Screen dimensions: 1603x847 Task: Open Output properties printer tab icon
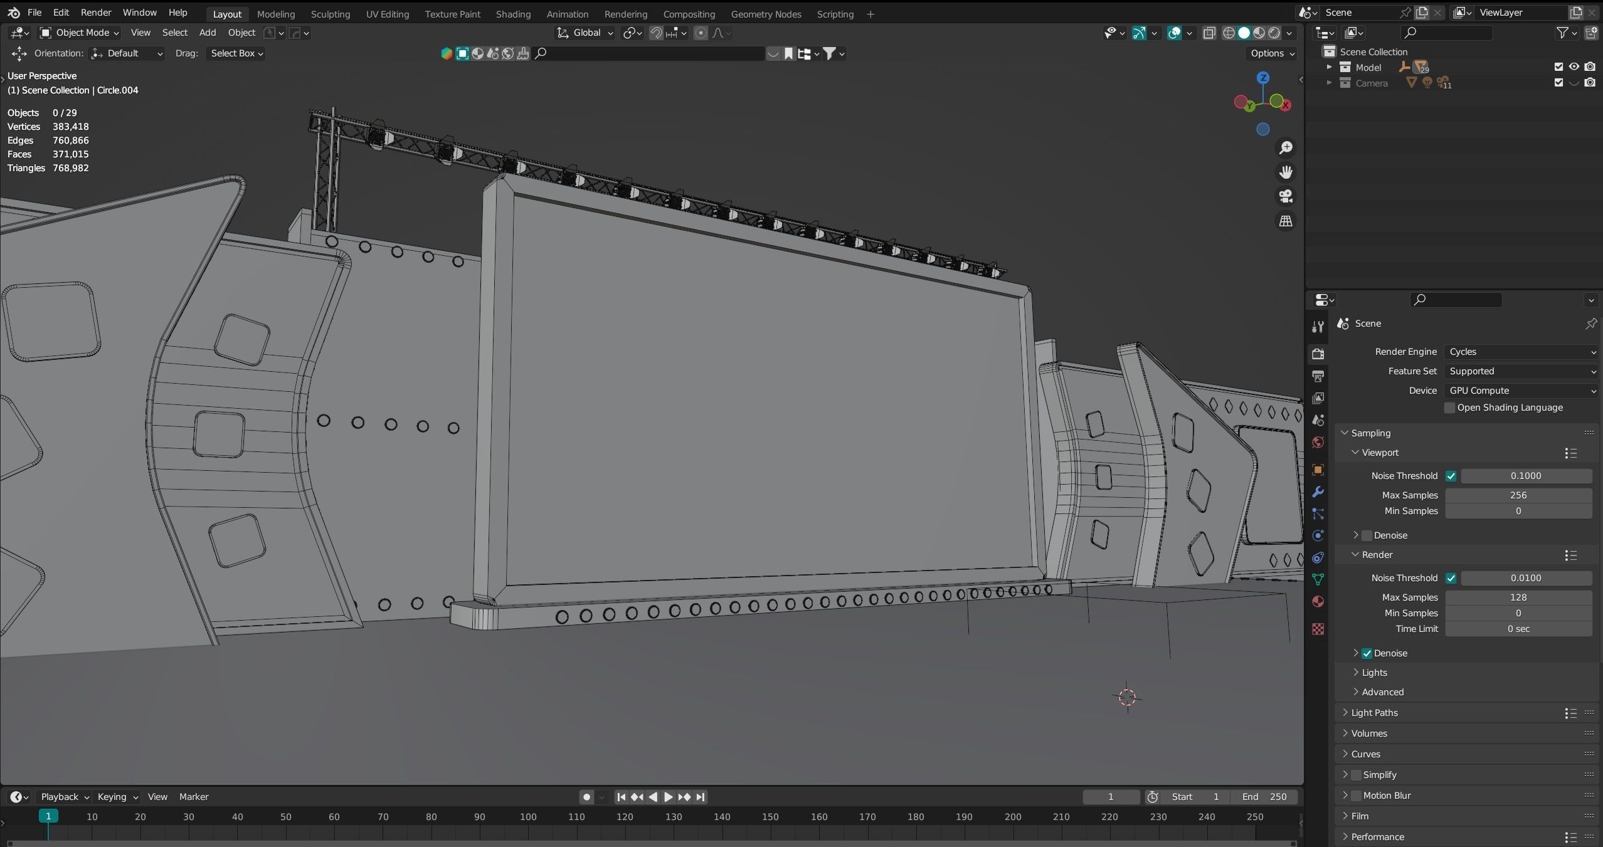click(x=1318, y=376)
